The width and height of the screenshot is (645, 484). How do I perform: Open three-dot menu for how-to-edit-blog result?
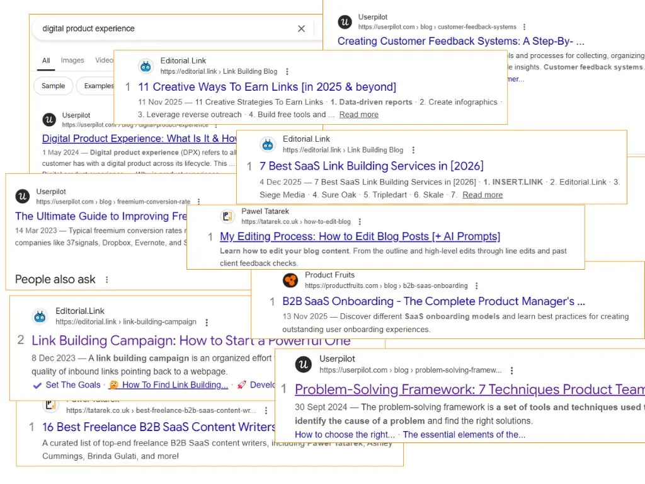tap(360, 221)
